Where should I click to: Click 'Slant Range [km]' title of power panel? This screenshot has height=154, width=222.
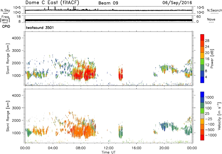coord(8,59)
